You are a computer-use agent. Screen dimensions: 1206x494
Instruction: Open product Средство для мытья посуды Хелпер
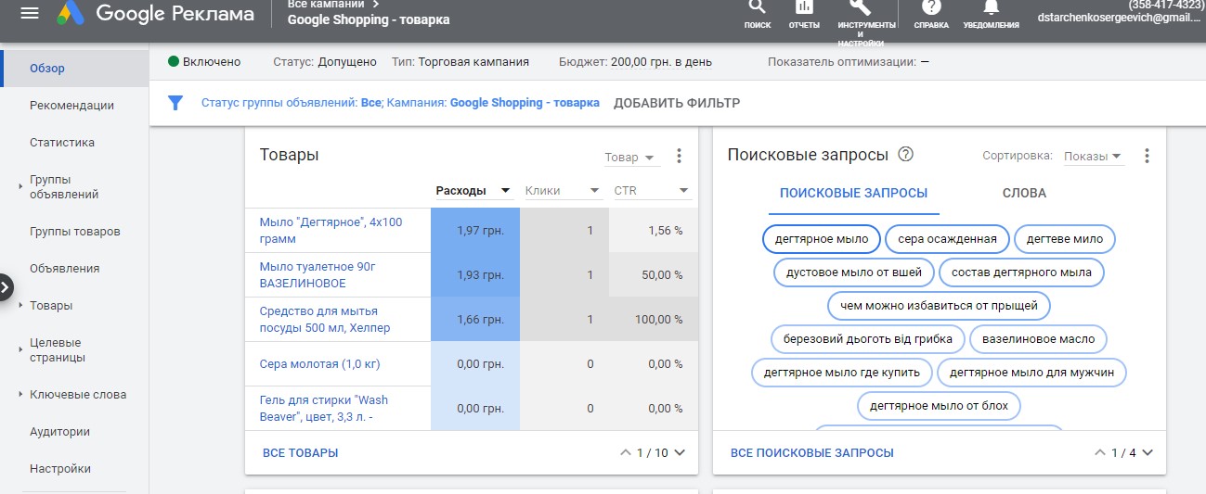(325, 320)
